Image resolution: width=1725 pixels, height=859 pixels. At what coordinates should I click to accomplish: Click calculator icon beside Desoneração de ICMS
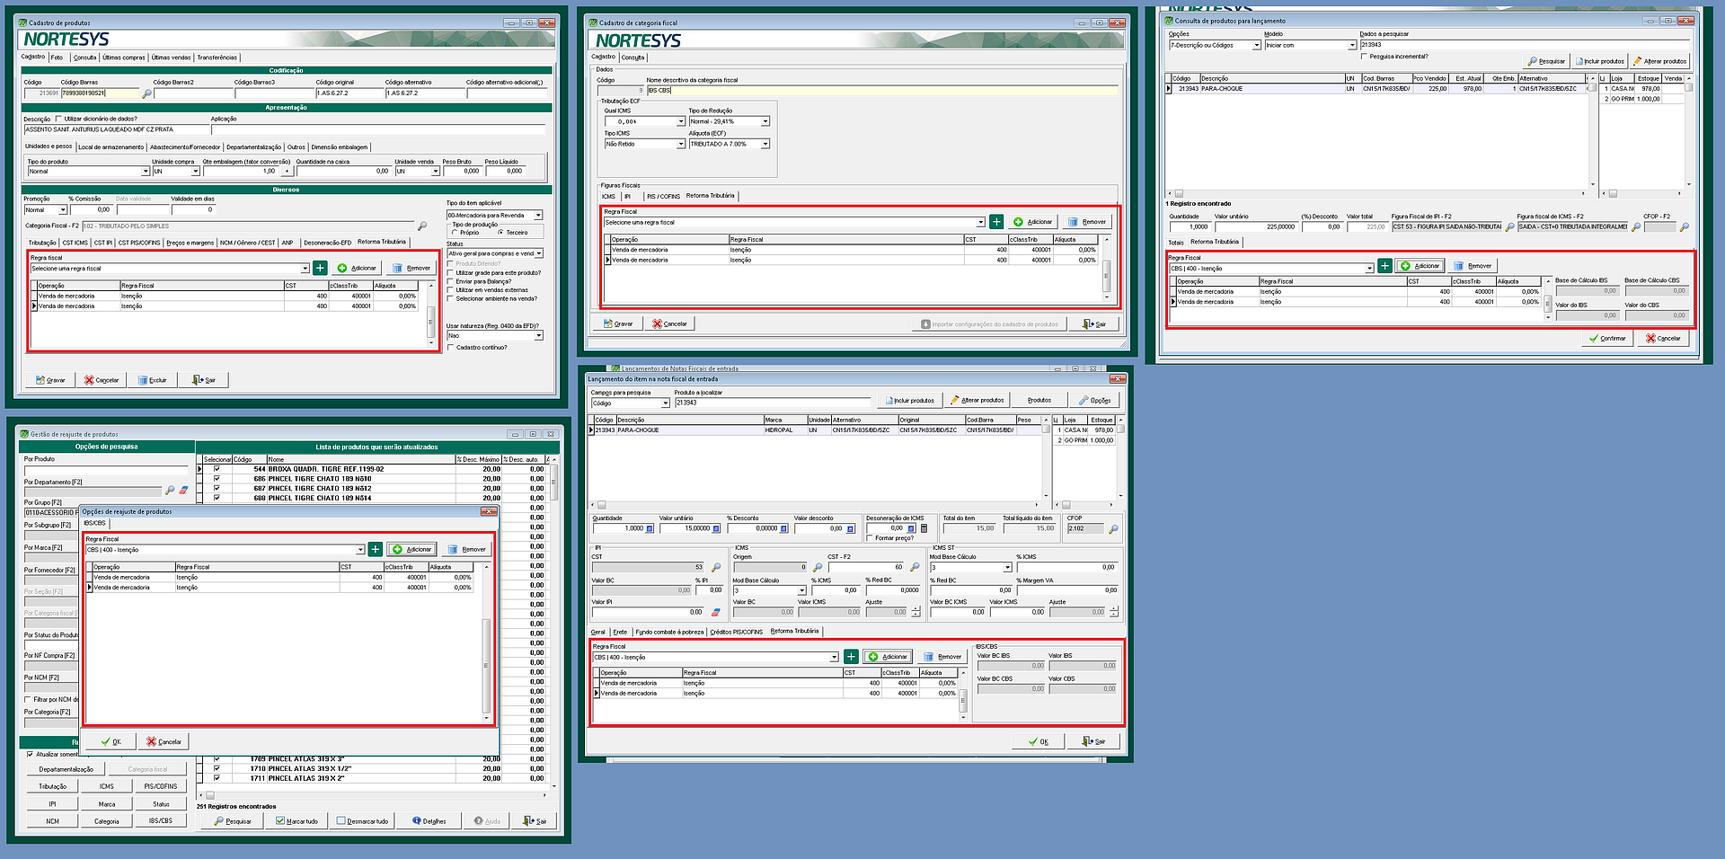[x=924, y=528]
